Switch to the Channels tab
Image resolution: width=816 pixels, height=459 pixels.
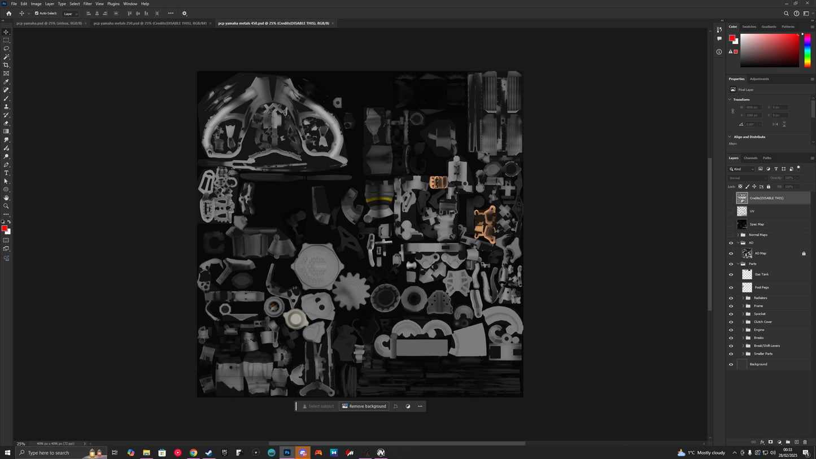coord(750,158)
